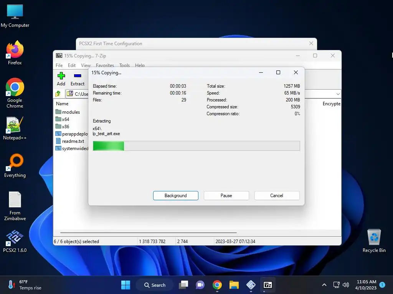Viewport: 393px width, 294px height.
Task: Open Notepad++ desktop shortcut
Action: point(15,128)
